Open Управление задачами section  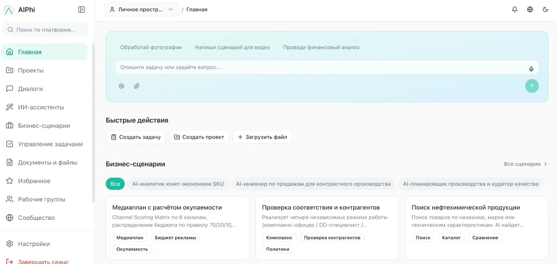click(45, 144)
